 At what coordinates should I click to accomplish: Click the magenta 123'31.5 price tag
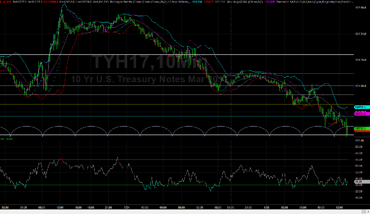(x=360, y=114)
